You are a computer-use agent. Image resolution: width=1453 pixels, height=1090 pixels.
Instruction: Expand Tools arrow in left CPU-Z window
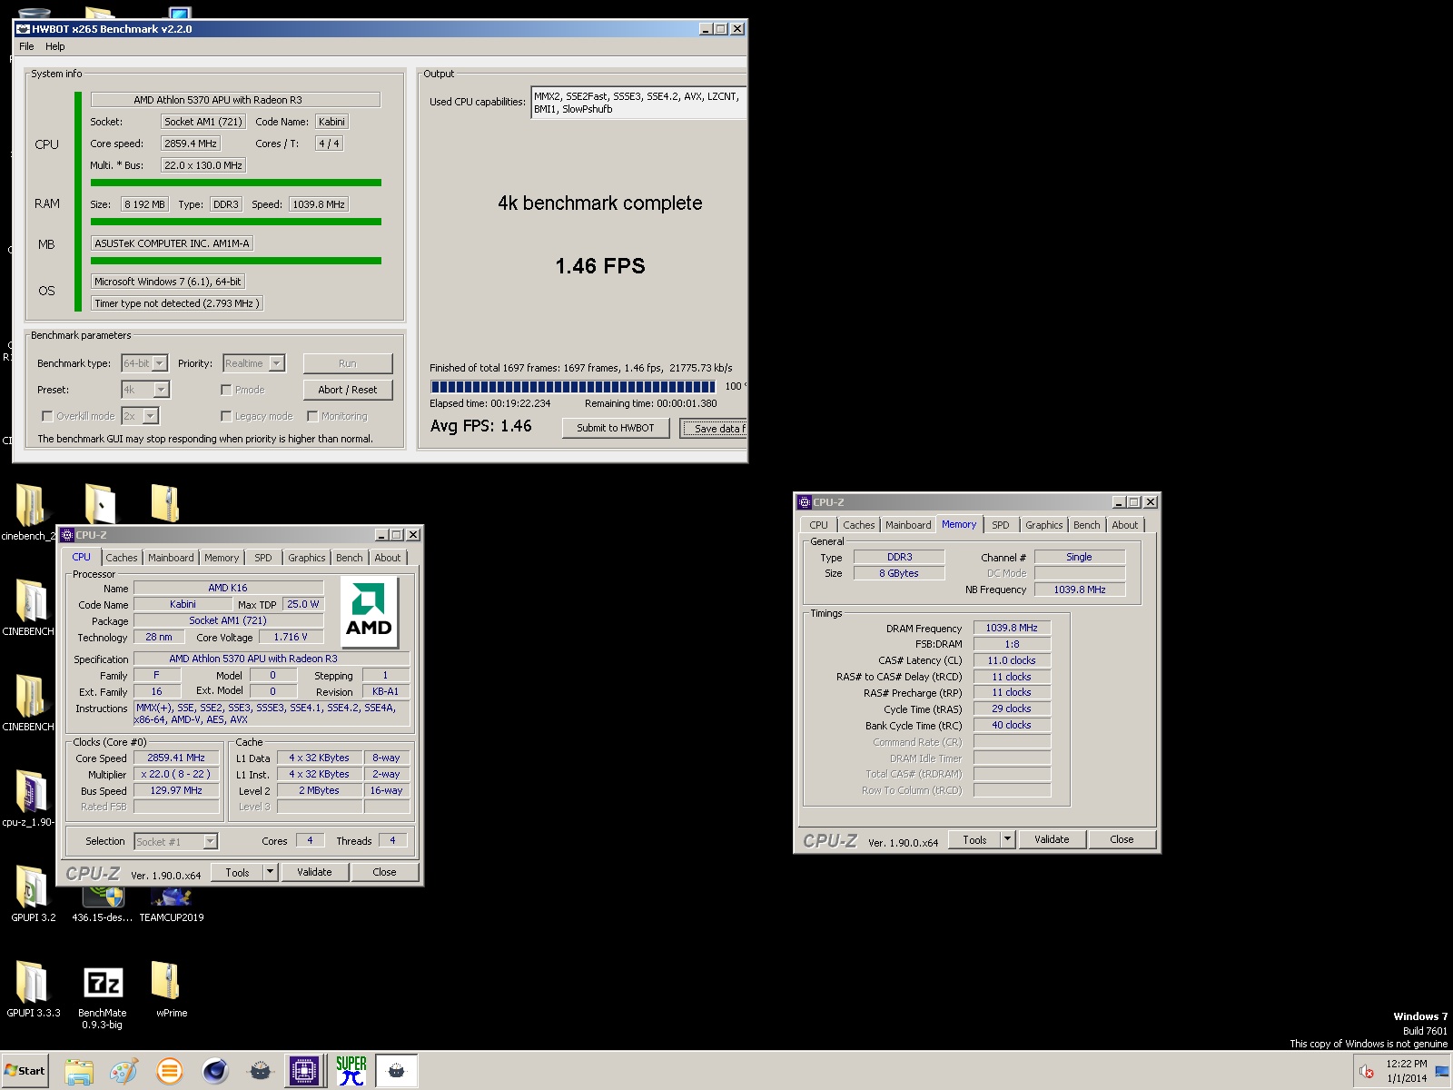tap(270, 872)
